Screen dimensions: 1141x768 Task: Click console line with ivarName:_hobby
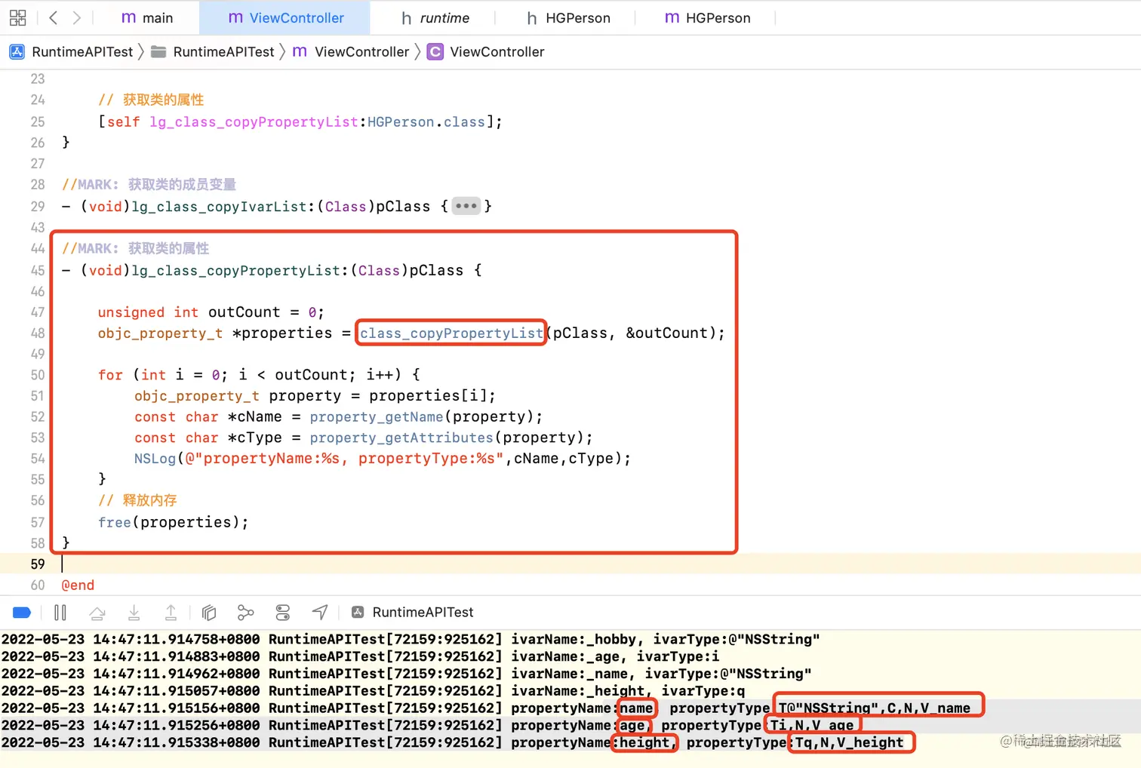coord(411,639)
